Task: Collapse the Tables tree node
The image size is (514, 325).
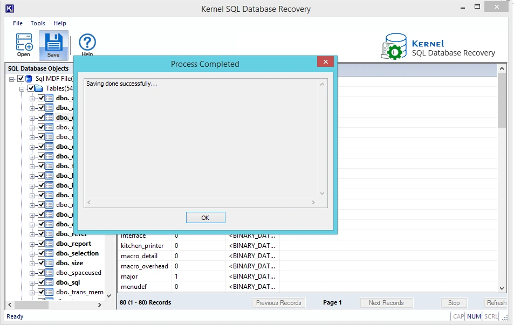Action: pyautogui.click(x=22, y=89)
